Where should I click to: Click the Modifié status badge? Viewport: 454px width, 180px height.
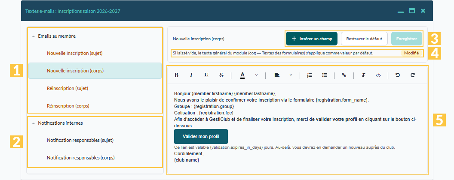[x=411, y=53]
